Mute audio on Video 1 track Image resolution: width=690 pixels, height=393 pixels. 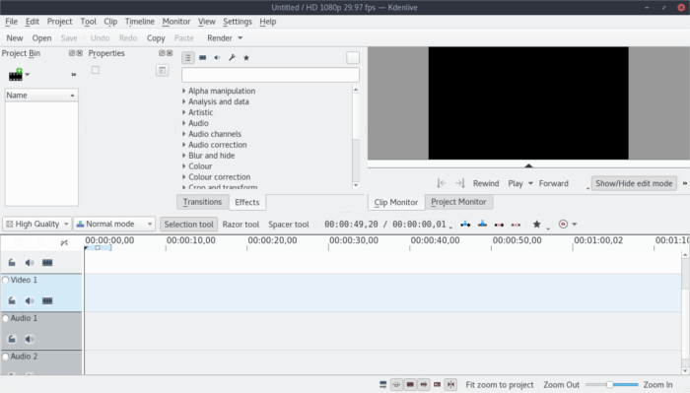click(x=30, y=301)
